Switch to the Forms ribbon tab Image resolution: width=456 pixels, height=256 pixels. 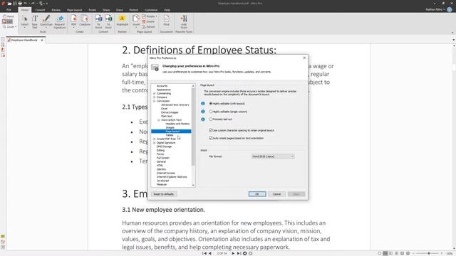(x=93, y=10)
